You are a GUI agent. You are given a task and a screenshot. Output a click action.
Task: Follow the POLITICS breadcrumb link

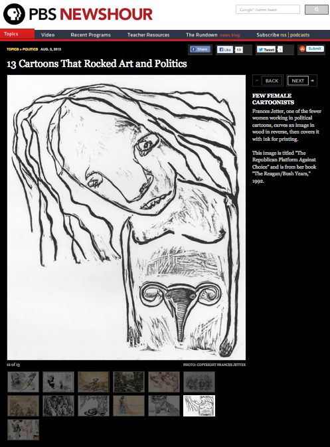click(30, 49)
